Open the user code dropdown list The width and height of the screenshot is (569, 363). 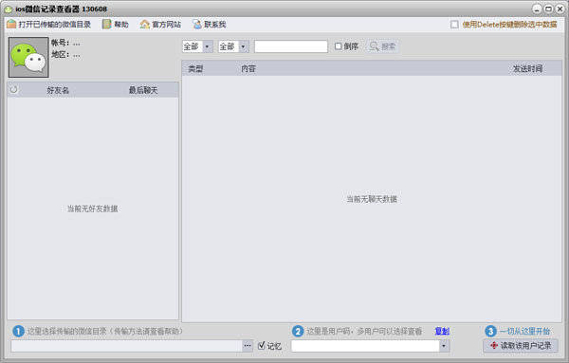click(x=444, y=346)
